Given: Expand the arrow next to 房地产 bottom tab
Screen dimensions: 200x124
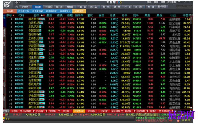Looking at the screenshot, I should click(x=160, y=111).
